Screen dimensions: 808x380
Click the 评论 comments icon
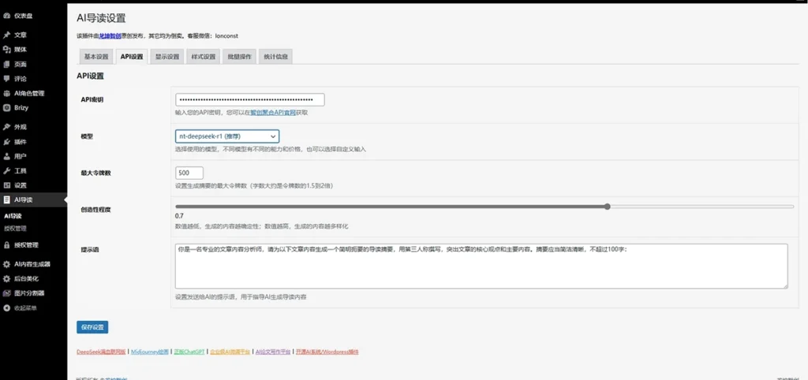(7, 79)
